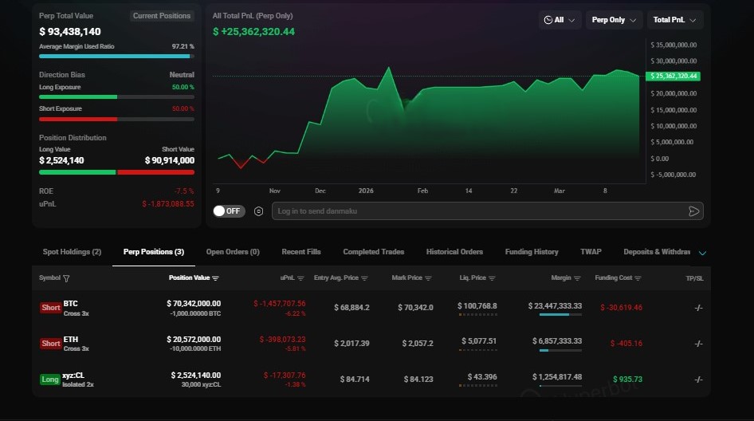Click ETH margin $6,857,333.33
This screenshot has height=421, width=754.
(x=557, y=341)
